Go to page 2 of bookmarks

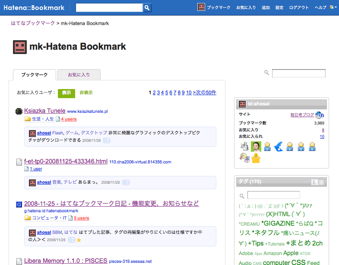point(154,93)
